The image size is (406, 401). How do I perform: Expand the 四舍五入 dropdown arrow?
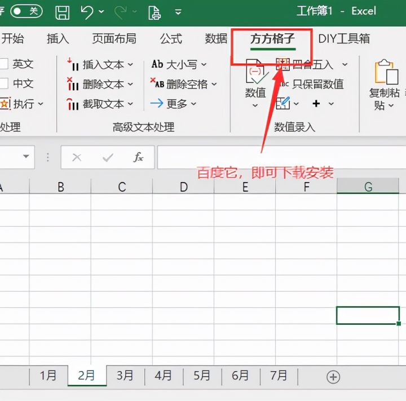(345, 64)
